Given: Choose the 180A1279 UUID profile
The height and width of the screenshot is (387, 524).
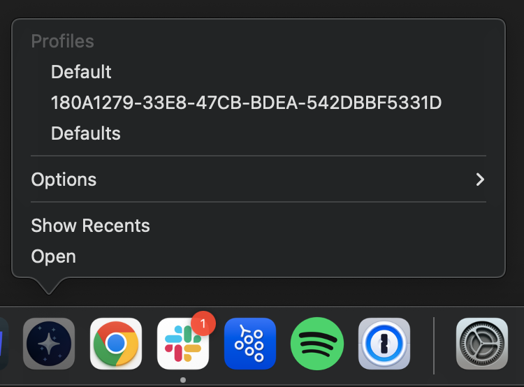Looking at the screenshot, I should point(246,103).
